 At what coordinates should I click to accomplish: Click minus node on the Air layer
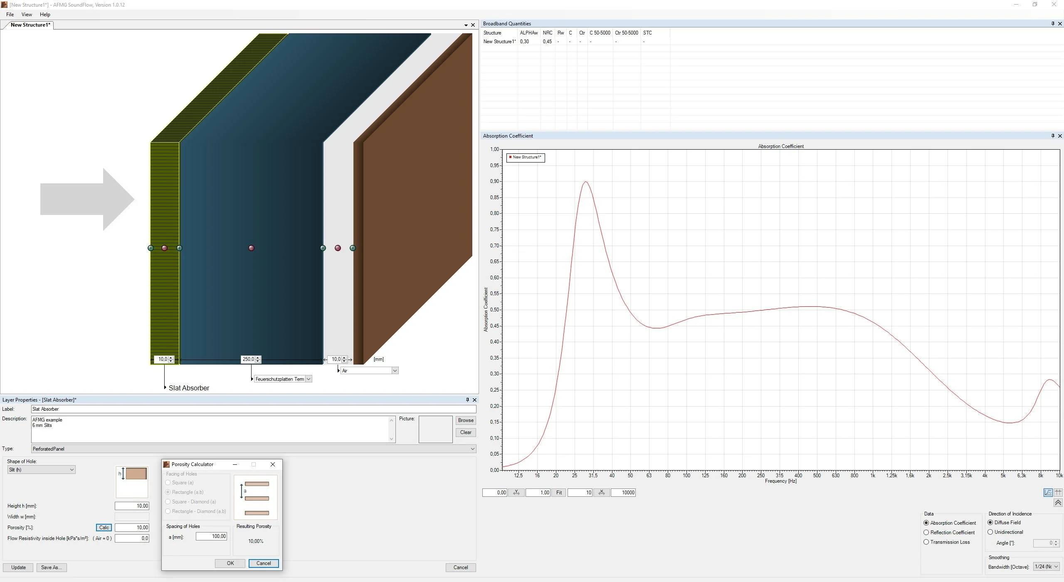pyautogui.click(x=338, y=248)
